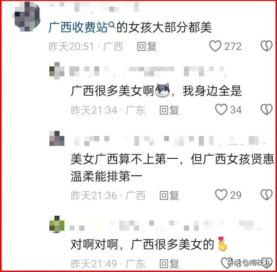Like the comment with 29 likes
The height and width of the screenshot is (272, 277).
tap(221, 195)
